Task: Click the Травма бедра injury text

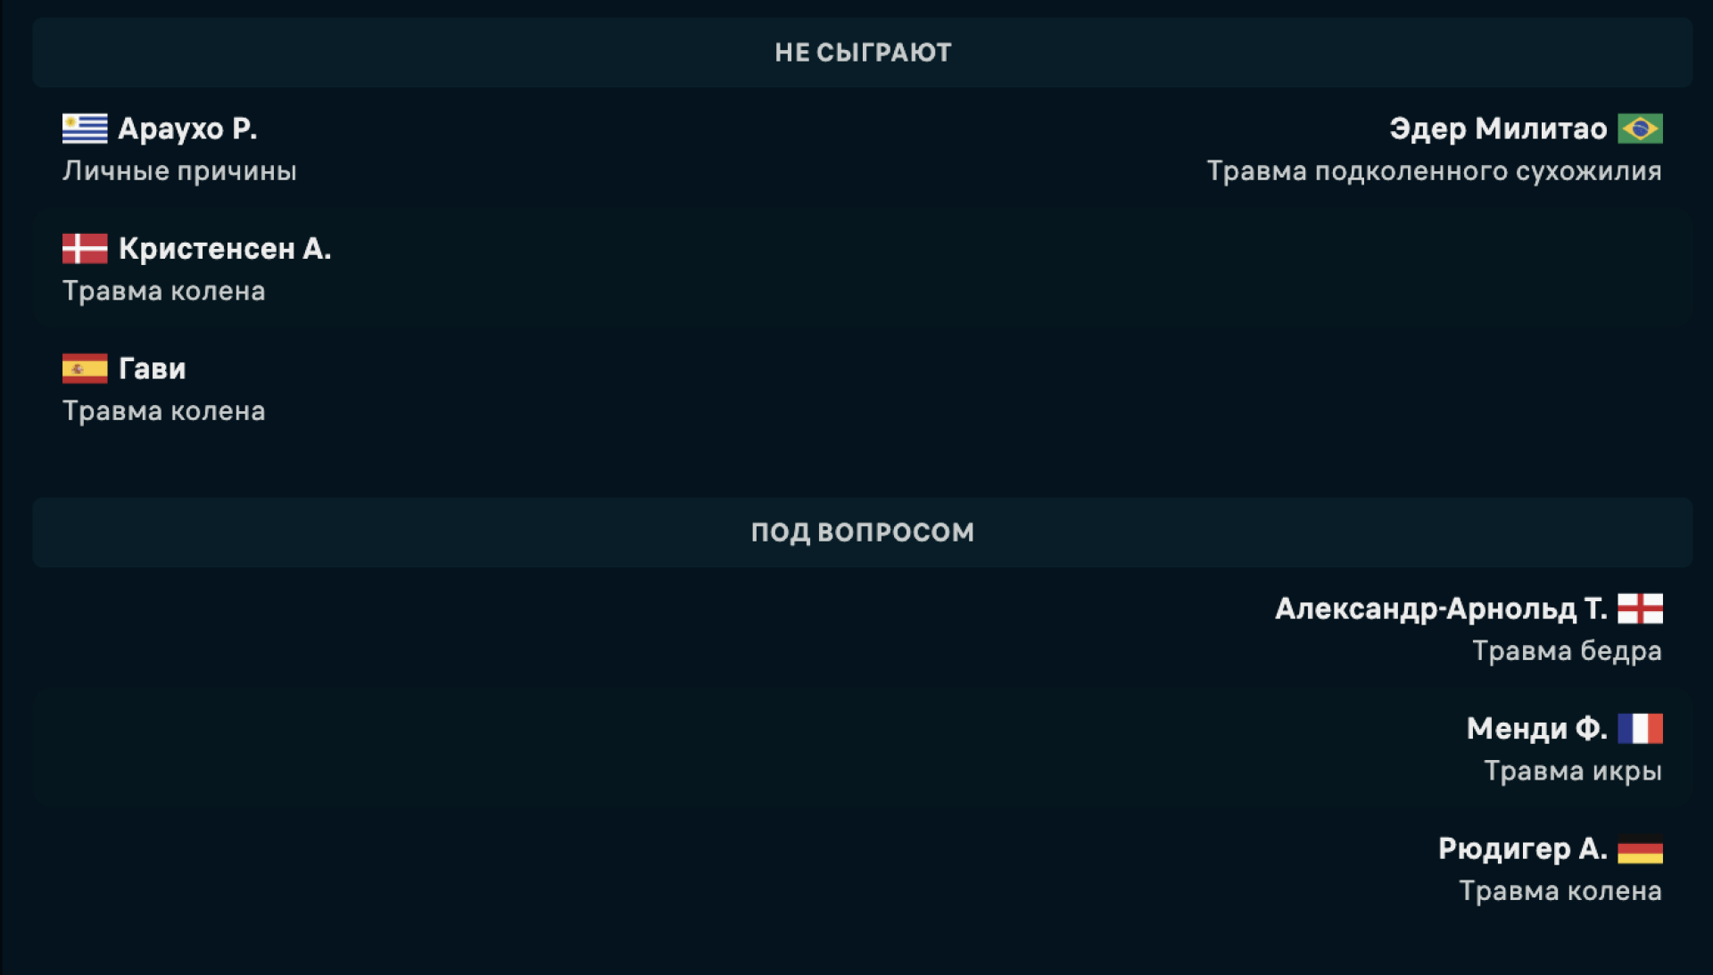Action: coord(1567,651)
